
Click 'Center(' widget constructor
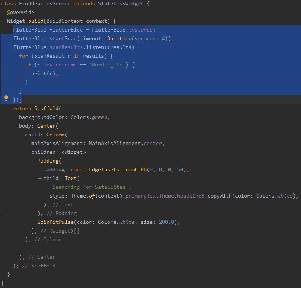(x=48, y=126)
